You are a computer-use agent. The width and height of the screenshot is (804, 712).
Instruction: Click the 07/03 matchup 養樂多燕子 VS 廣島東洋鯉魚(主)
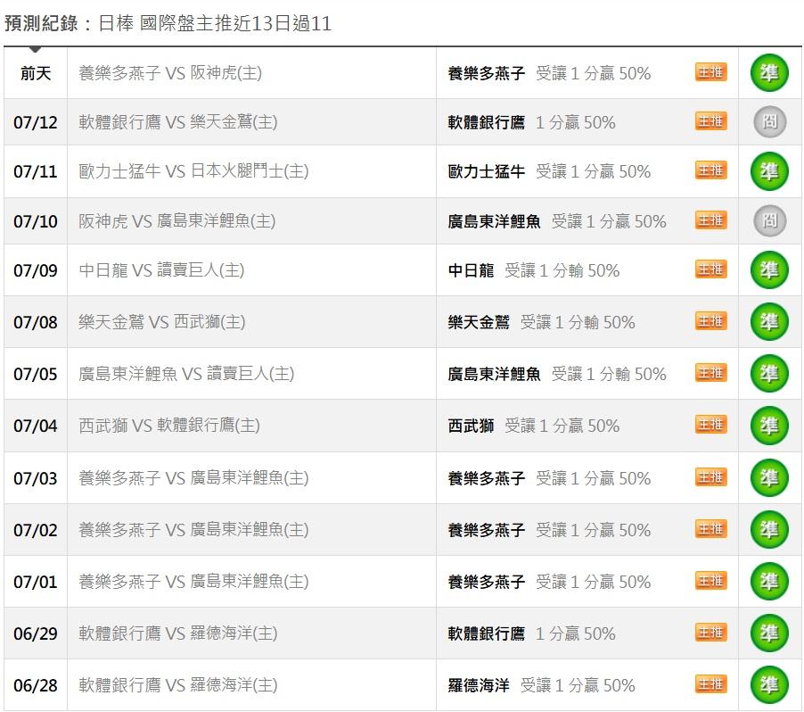point(193,478)
